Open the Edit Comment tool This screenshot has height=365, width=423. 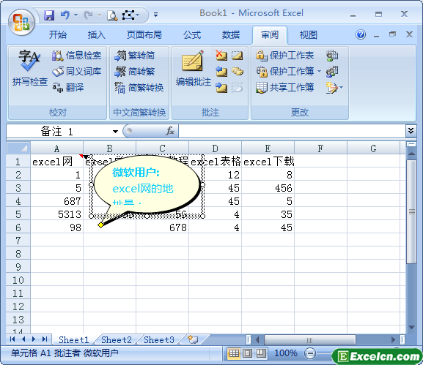193,68
